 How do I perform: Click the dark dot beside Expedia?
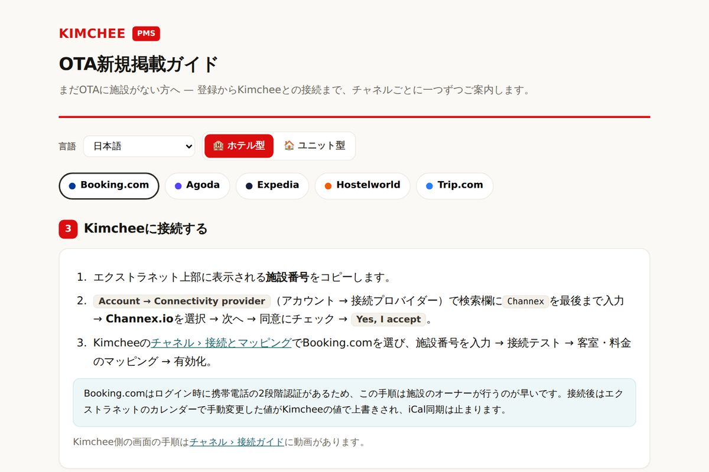coord(249,186)
